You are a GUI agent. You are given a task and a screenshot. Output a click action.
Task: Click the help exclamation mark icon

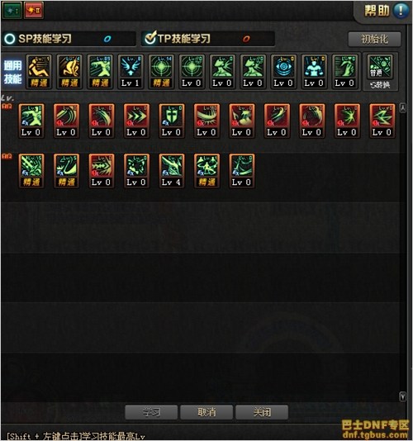tap(401, 11)
